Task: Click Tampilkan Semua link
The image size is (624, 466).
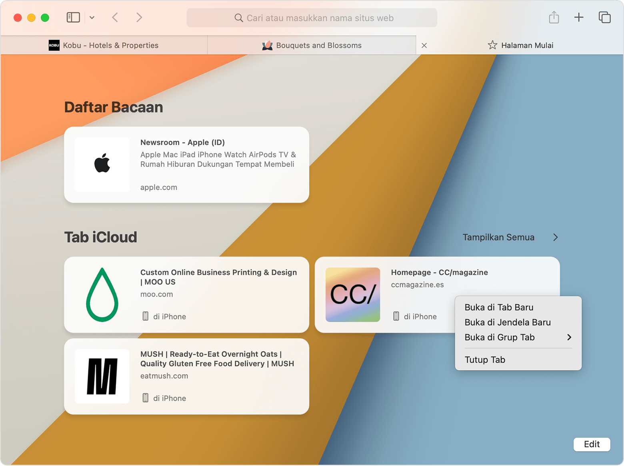Action: click(x=498, y=237)
